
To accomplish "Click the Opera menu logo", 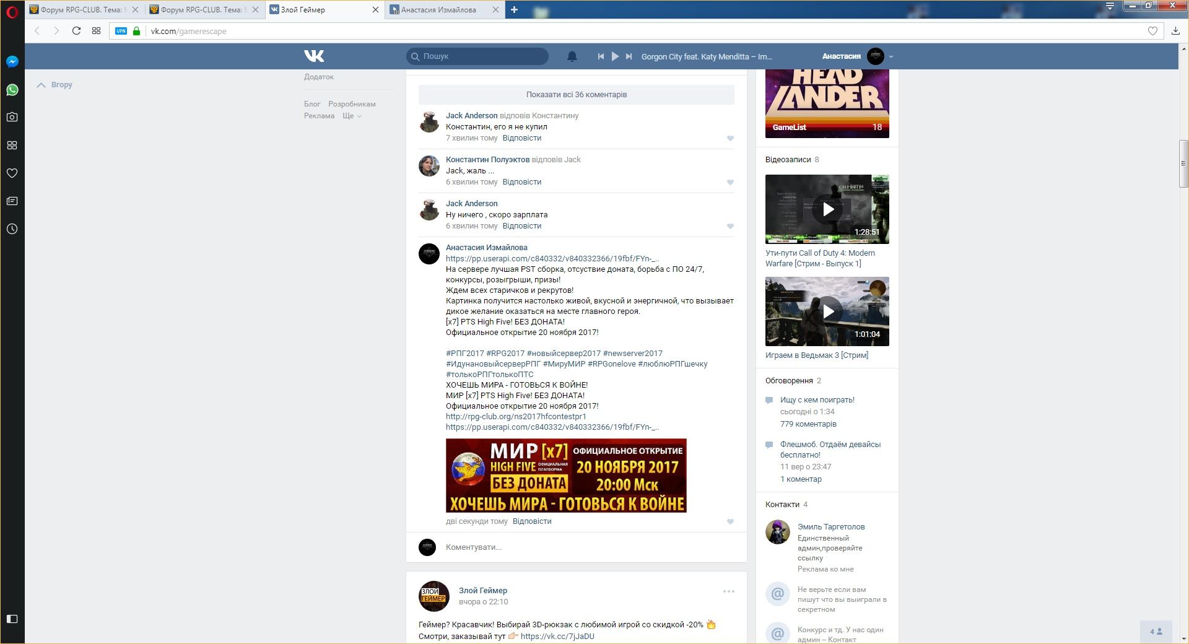I will tap(12, 11).
